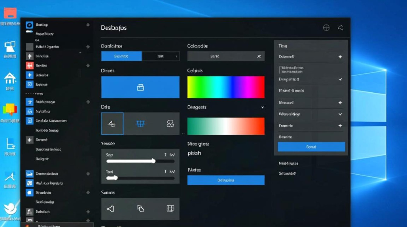
Task: Select the overlapping circles icon under Dile
Action: (x=170, y=123)
